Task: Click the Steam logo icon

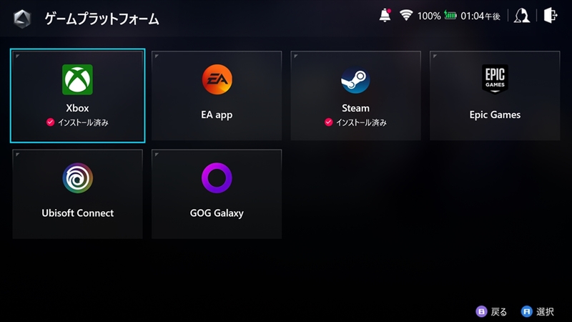Action: tap(355, 79)
